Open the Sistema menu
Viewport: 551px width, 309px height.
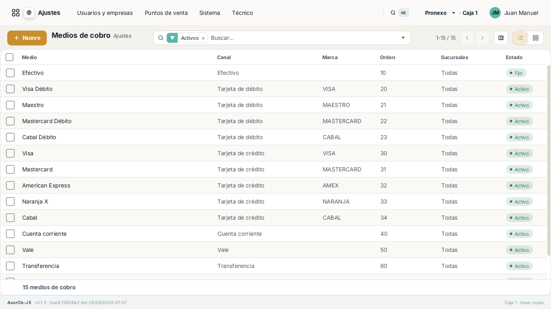(x=210, y=13)
